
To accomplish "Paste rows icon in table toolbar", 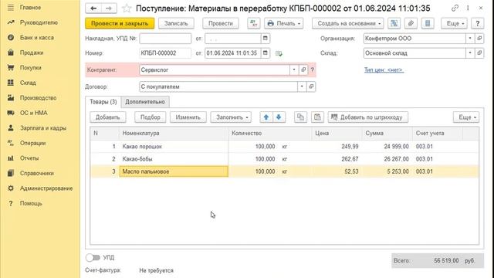I will click(317, 117).
